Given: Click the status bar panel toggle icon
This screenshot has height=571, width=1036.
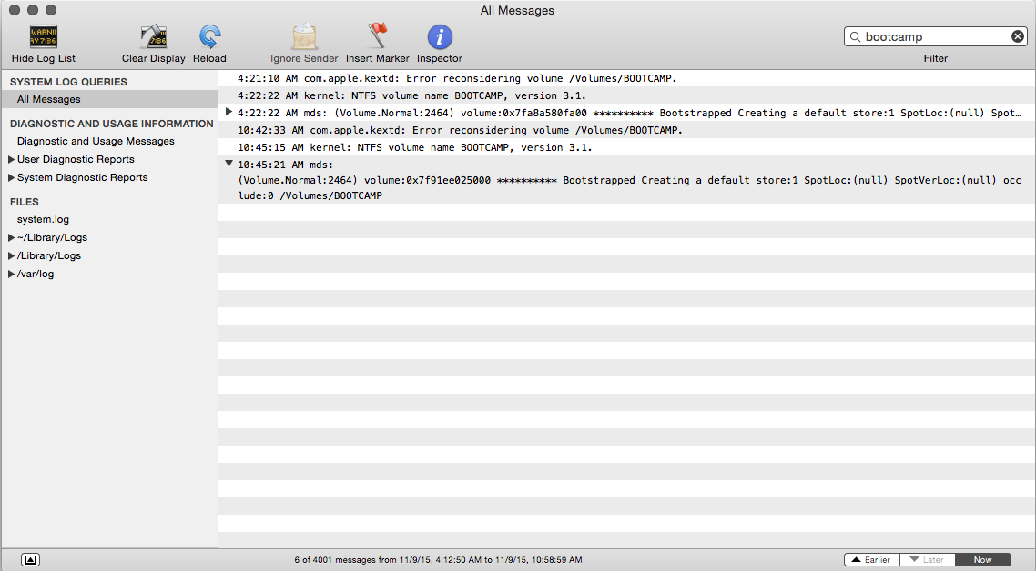Looking at the screenshot, I should (x=30, y=560).
